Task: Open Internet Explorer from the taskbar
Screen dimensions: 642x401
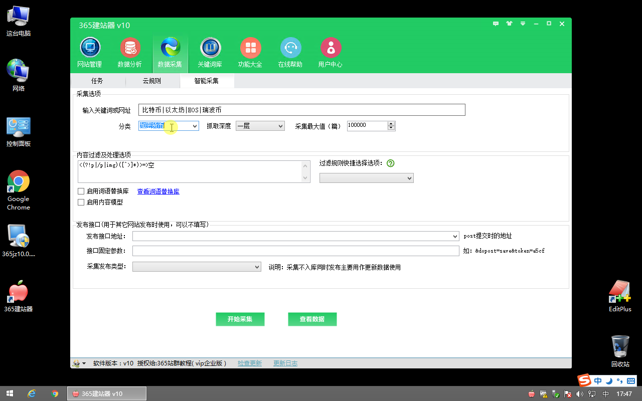Action: (x=32, y=393)
